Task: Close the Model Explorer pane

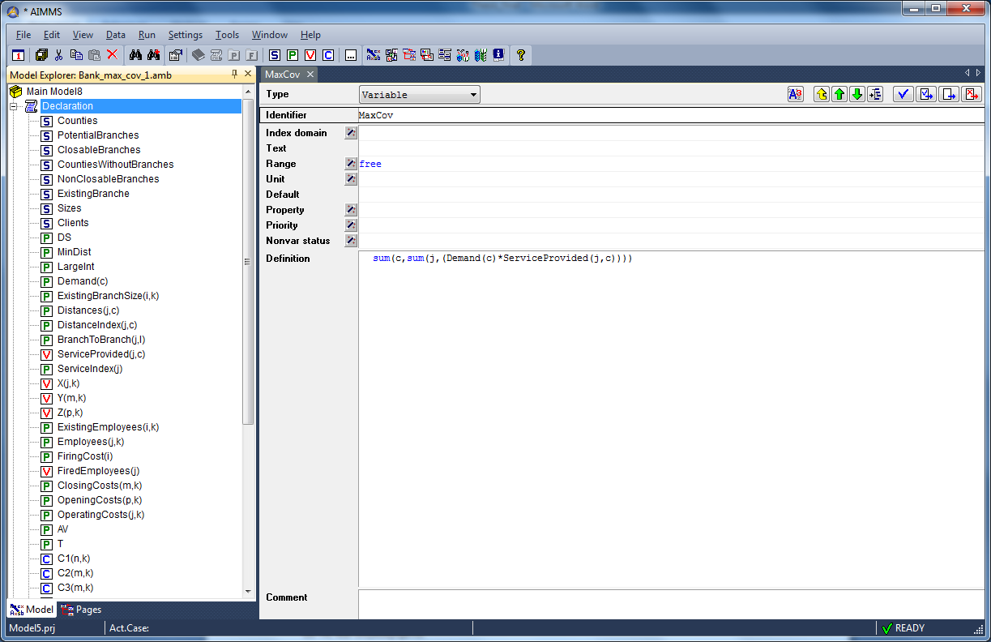Action: point(248,75)
